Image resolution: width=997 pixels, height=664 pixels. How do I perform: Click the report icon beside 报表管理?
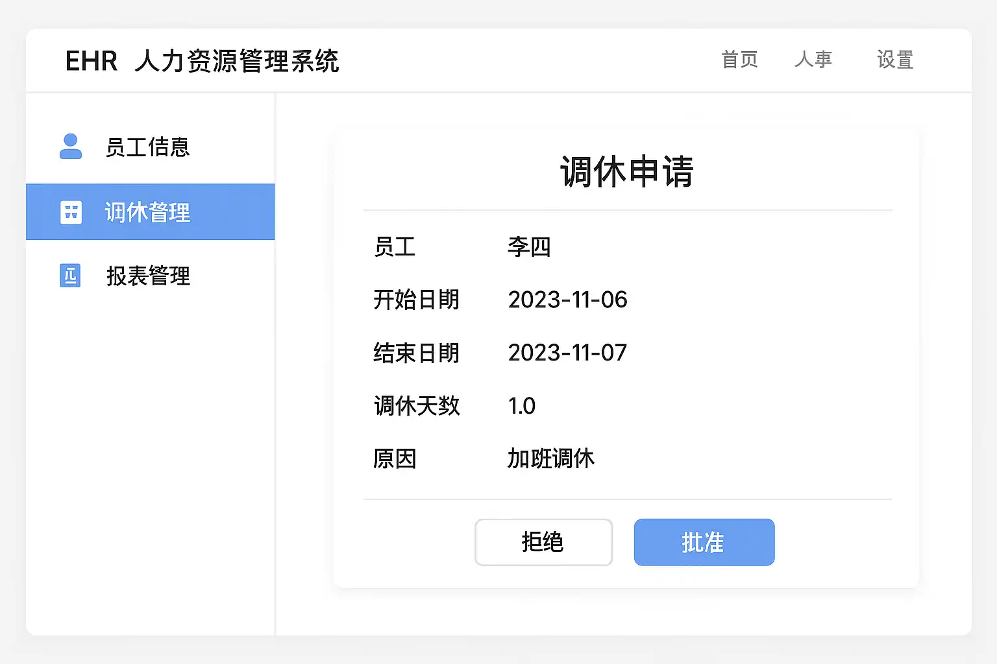tap(70, 276)
